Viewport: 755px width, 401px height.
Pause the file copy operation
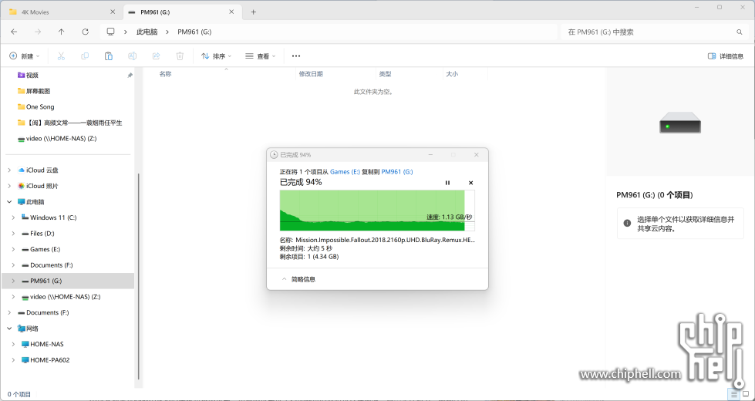[x=447, y=183]
